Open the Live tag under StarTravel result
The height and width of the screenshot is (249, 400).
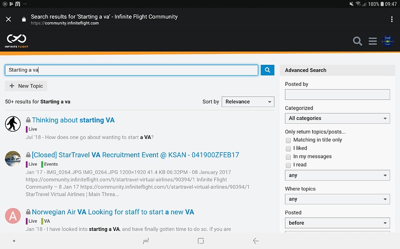pyautogui.click(x=31, y=164)
